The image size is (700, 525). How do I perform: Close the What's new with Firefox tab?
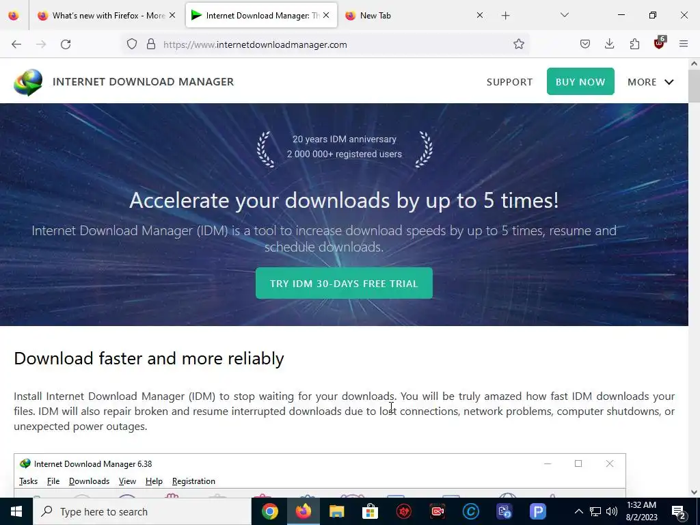[x=172, y=16]
